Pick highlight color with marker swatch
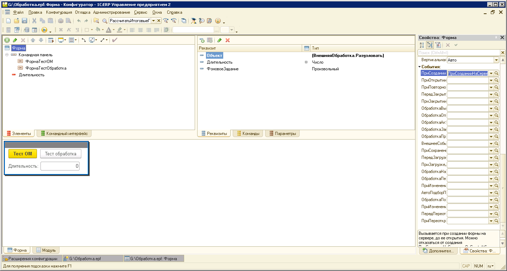The width and height of the screenshot is (507, 271). [x=120, y=30]
